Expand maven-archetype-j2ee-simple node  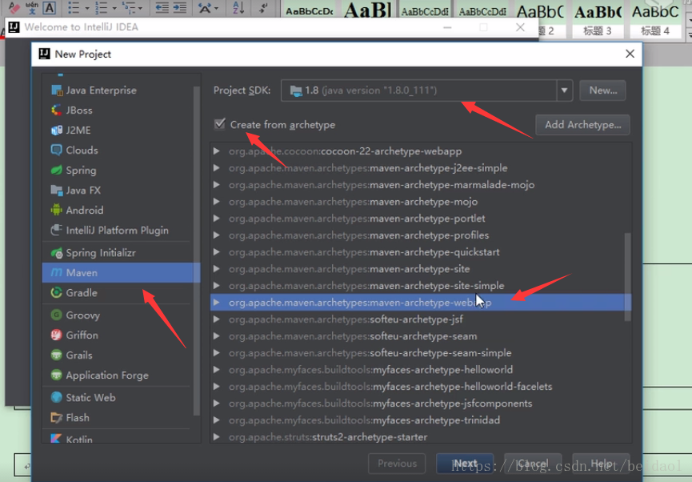coord(216,168)
